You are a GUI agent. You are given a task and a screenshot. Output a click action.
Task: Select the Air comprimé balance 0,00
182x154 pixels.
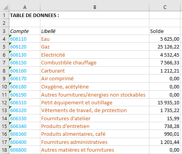(165, 78)
